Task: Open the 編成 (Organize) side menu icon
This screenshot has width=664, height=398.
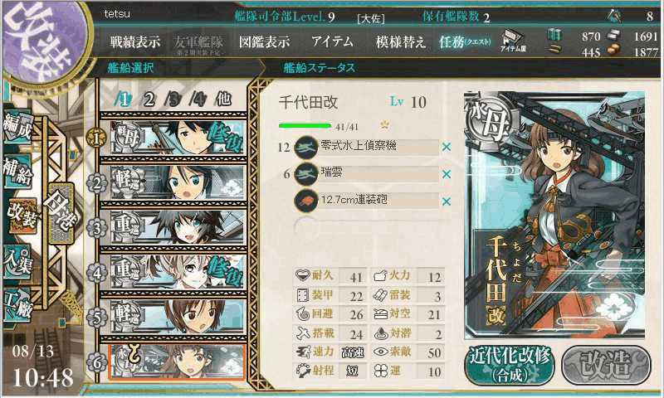Action: click(x=17, y=128)
